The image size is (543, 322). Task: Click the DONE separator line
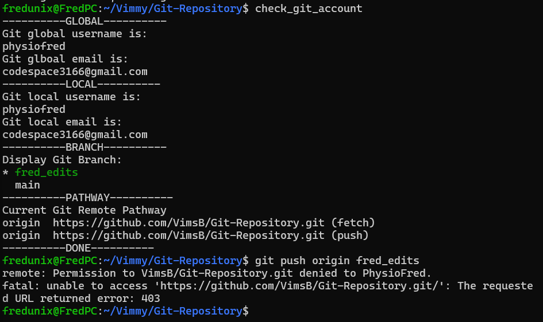tap(78, 248)
